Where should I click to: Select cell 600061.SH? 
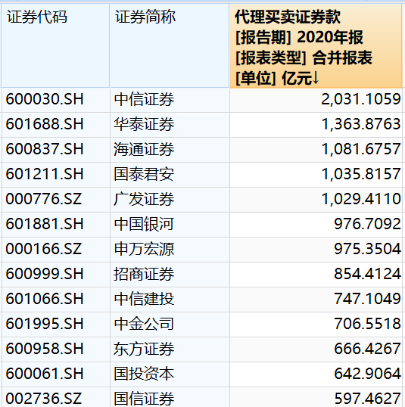click(55, 374)
